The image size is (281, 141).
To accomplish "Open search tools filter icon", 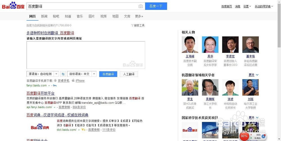I will [132, 26].
